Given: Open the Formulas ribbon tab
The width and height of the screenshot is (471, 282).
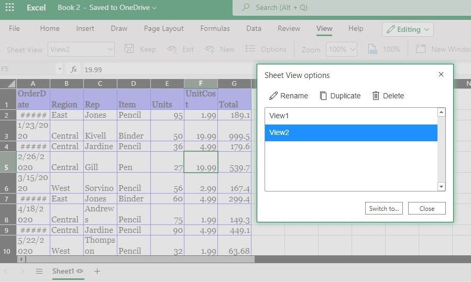Looking at the screenshot, I should tap(215, 29).
